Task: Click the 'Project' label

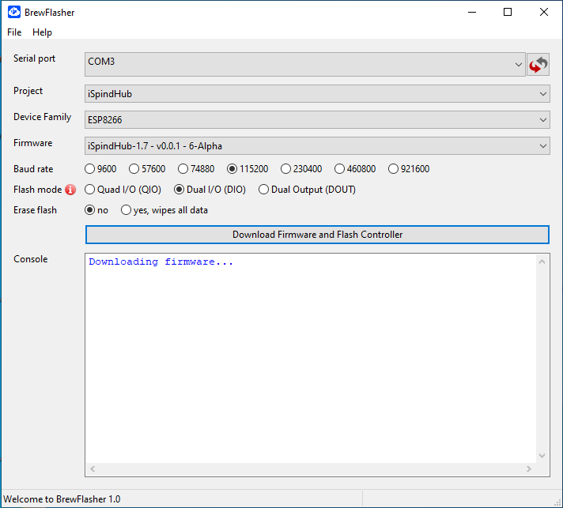Action: (x=28, y=91)
